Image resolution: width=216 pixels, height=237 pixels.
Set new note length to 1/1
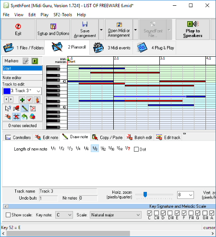point(53,149)
